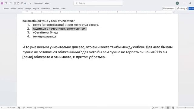Switch to Read Mode view icon
Image resolution: width=194 pixels, height=109 pixels.
[x=162, y=108]
